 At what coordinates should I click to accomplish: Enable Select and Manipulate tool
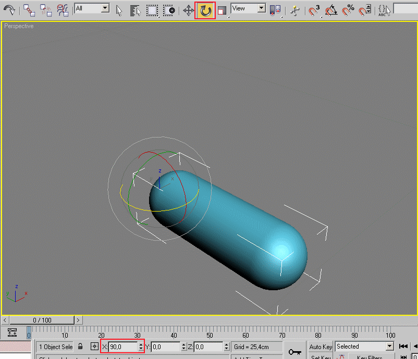tap(295, 10)
